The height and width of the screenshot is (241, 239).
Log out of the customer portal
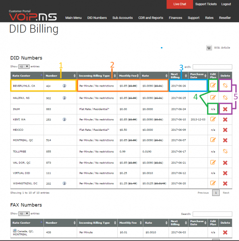pos(226,4)
